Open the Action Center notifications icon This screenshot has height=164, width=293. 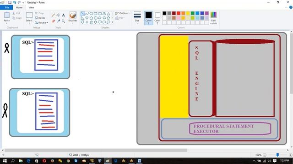pos(275,161)
